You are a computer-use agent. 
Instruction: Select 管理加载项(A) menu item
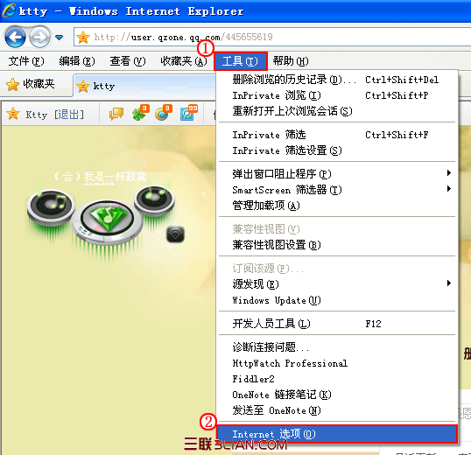pos(337,206)
